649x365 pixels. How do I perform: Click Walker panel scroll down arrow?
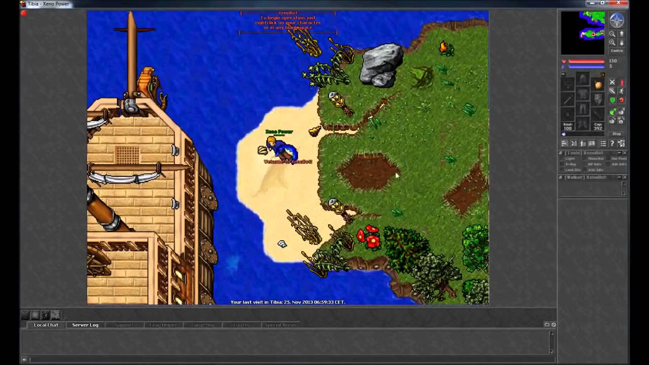point(623,193)
